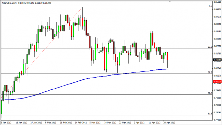Select the red horizontal line at 0.80000
Screen dimensions: 222x125
(x=107, y=82)
